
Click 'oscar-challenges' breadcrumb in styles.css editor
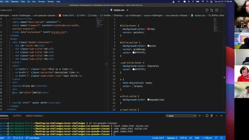(x=153, y=16)
